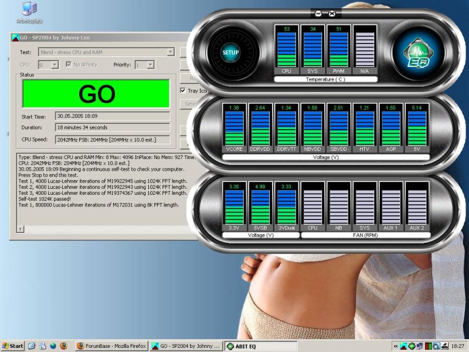Open the Arbeitsplatz desktop icon
Image resolution: width=469 pixels, height=352 pixels.
pos(29,12)
